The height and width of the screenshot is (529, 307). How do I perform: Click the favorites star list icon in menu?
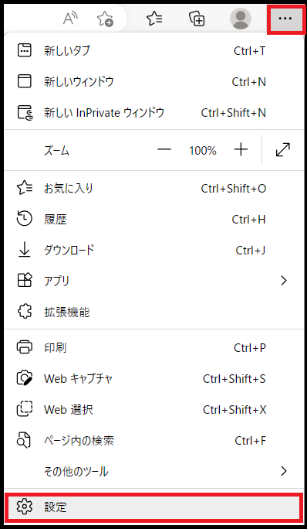[x=25, y=188]
